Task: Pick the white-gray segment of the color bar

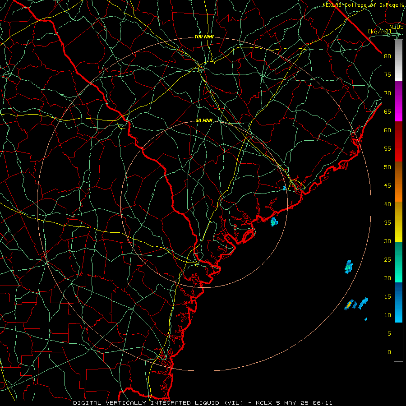Action: [x=398, y=60]
